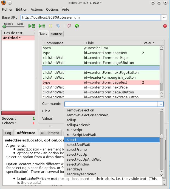Click the blue Step icon
Image resolution: width=170 pixels, height=189 pixels.
(x=58, y=26)
